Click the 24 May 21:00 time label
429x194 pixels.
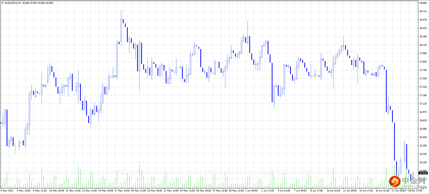(x=187, y=191)
